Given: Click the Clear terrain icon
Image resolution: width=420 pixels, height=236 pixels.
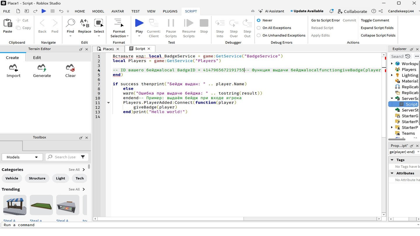Looking at the screenshot, I should pyautogui.click(x=70, y=68).
